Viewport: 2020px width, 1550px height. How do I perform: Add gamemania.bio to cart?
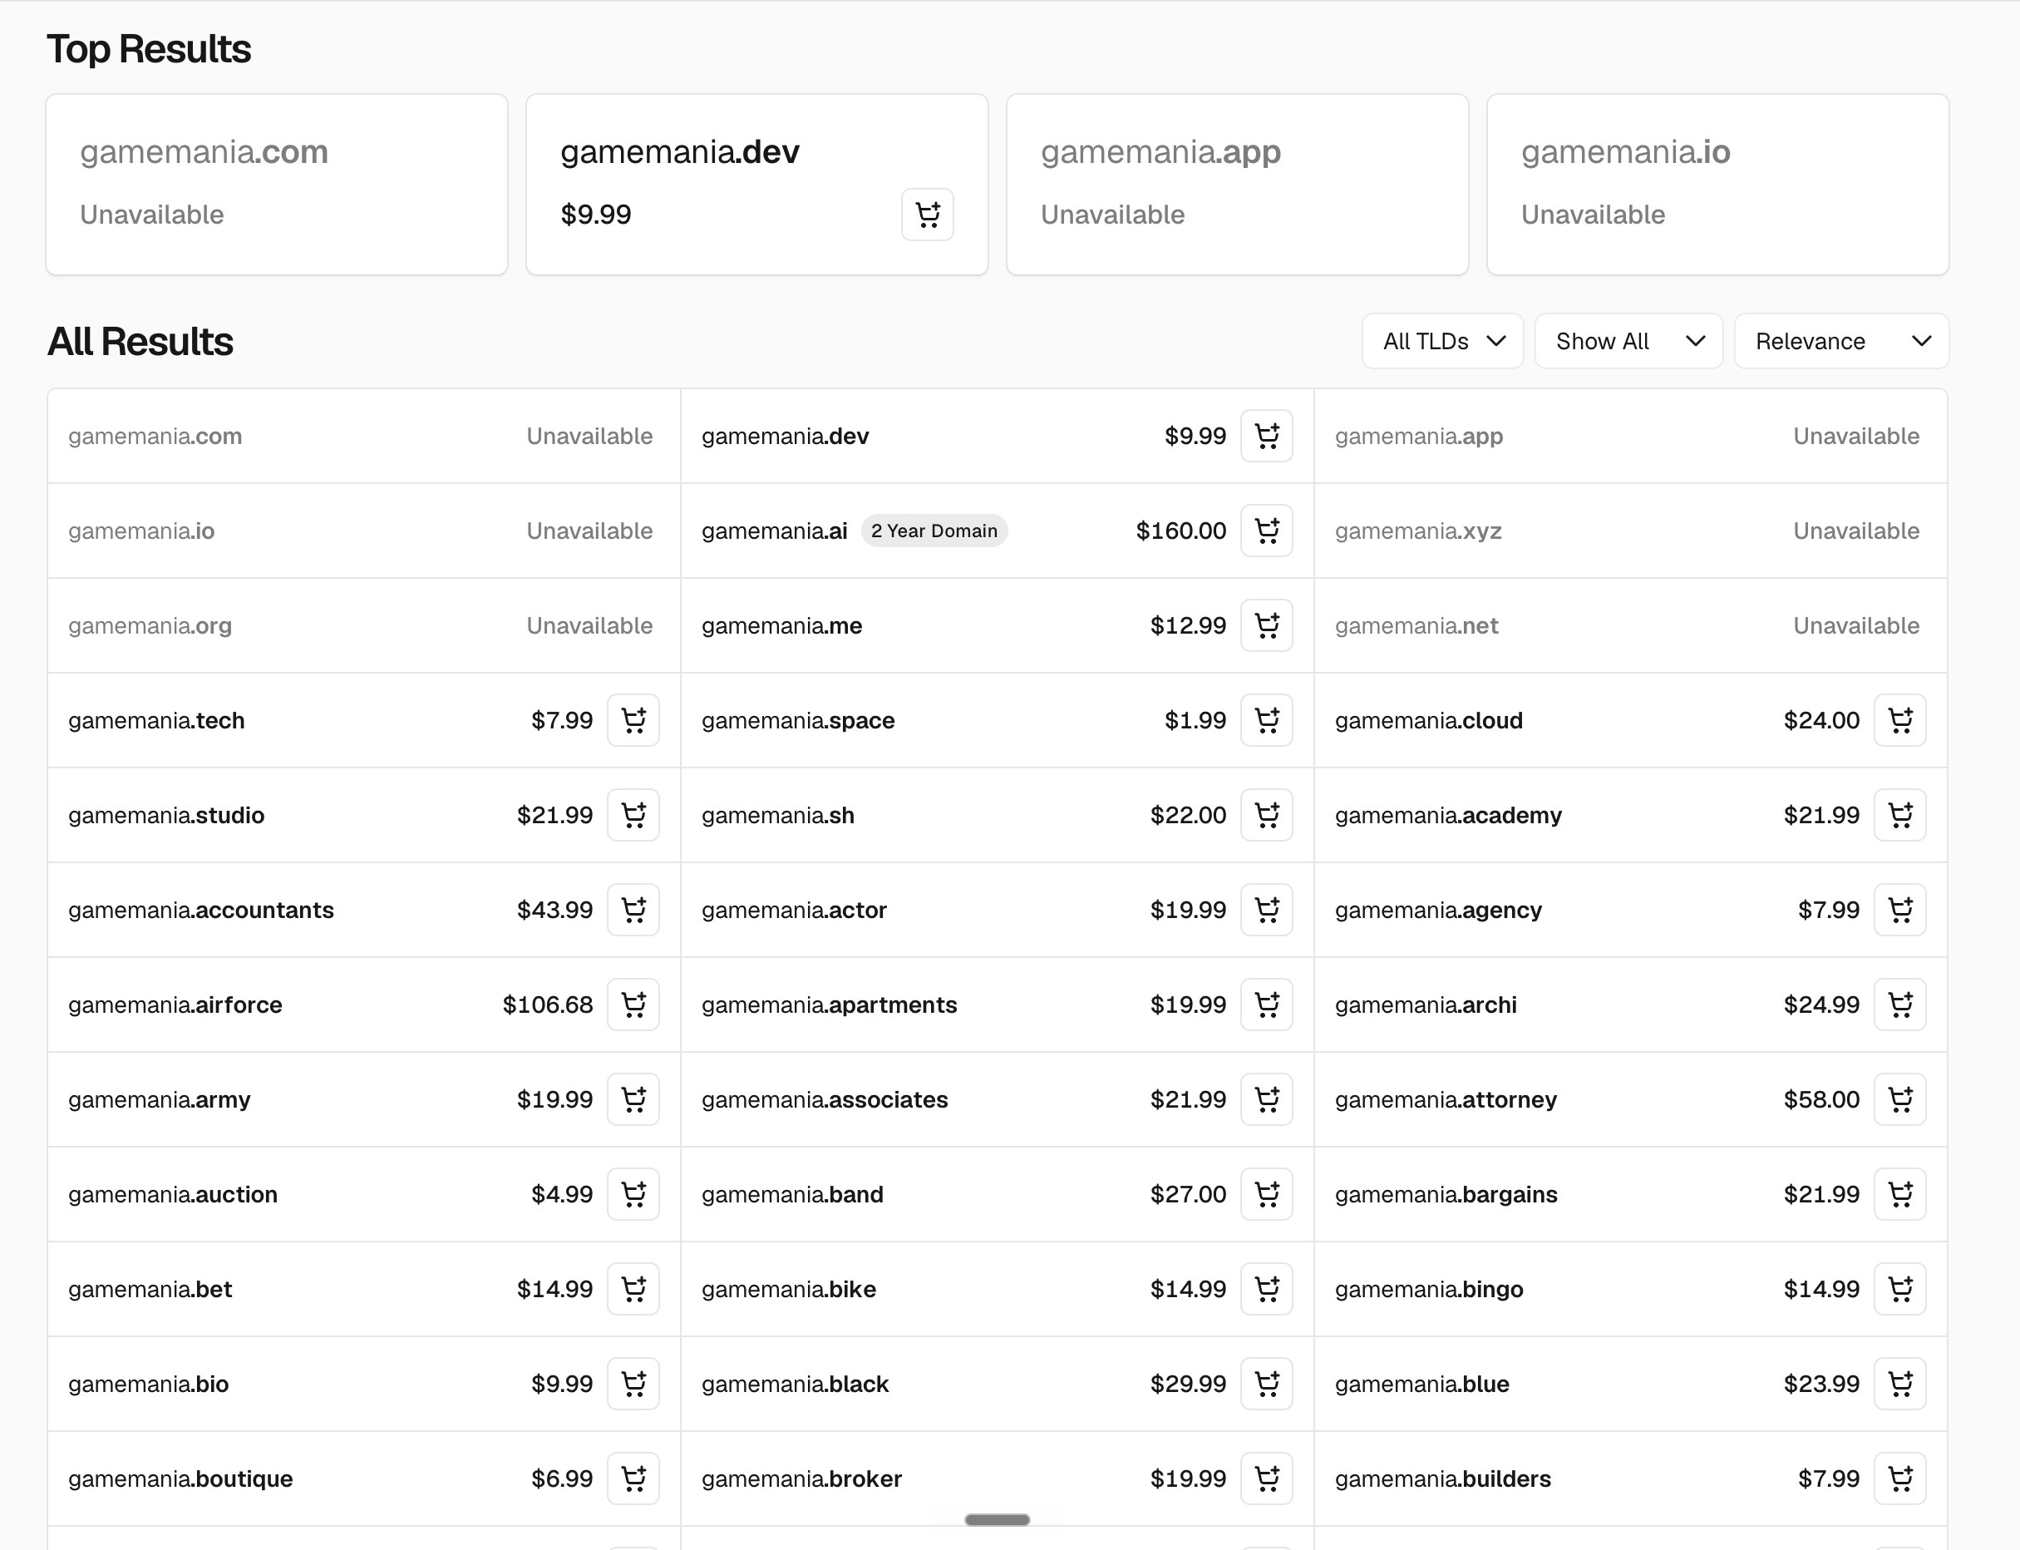633,1384
